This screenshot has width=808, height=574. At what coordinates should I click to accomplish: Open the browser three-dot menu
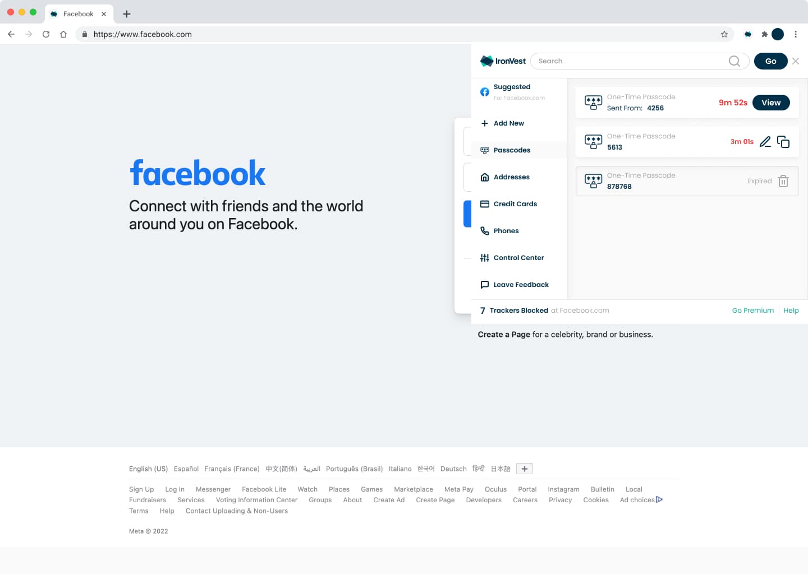(796, 34)
